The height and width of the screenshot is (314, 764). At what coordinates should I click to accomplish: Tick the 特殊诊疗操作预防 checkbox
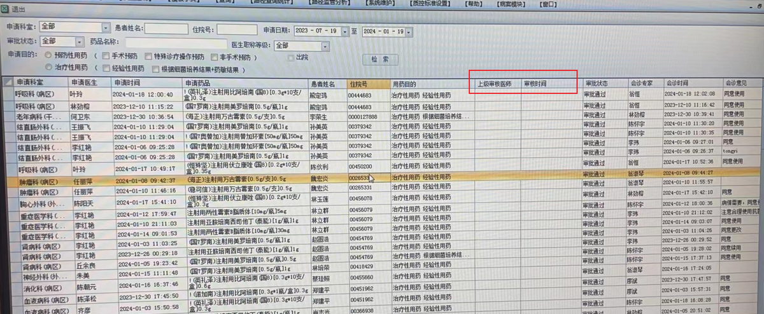pos(148,57)
